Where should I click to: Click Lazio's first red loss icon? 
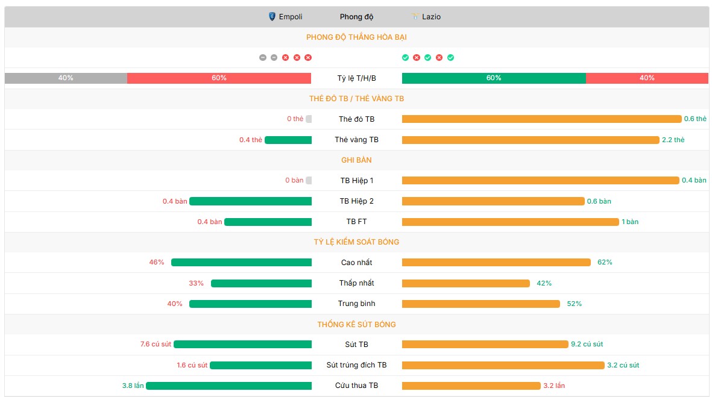(x=417, y=58)
